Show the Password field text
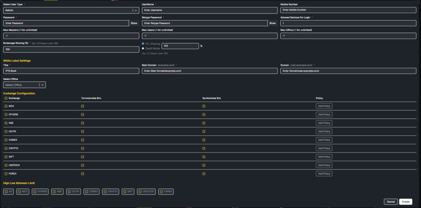 pyautogui.click(x=134, y=23)
